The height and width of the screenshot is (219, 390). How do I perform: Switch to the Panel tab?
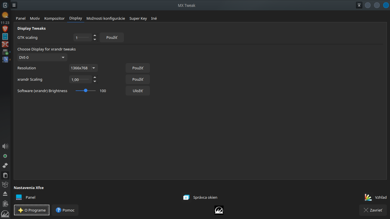21,18
